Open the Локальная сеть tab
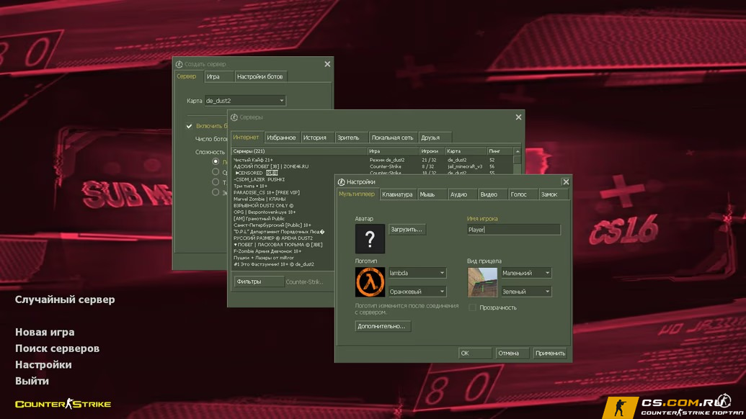This screenshot has width=746, height=419. (393, 138)
